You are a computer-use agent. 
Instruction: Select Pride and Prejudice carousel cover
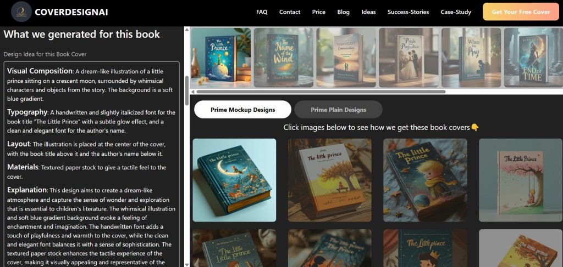(x=409, y=57)
